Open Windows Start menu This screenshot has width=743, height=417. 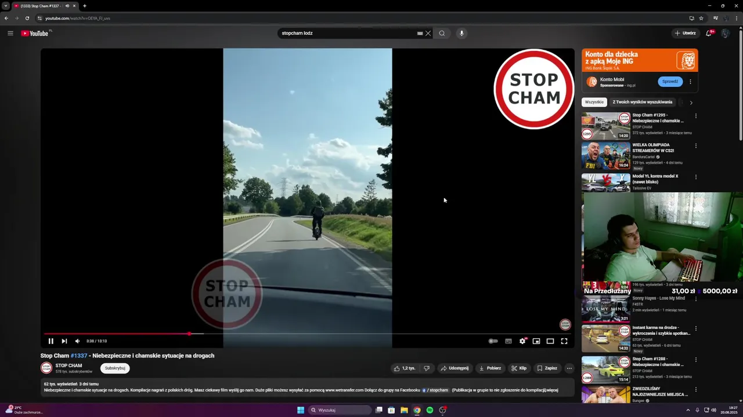(x=301, y=410)
